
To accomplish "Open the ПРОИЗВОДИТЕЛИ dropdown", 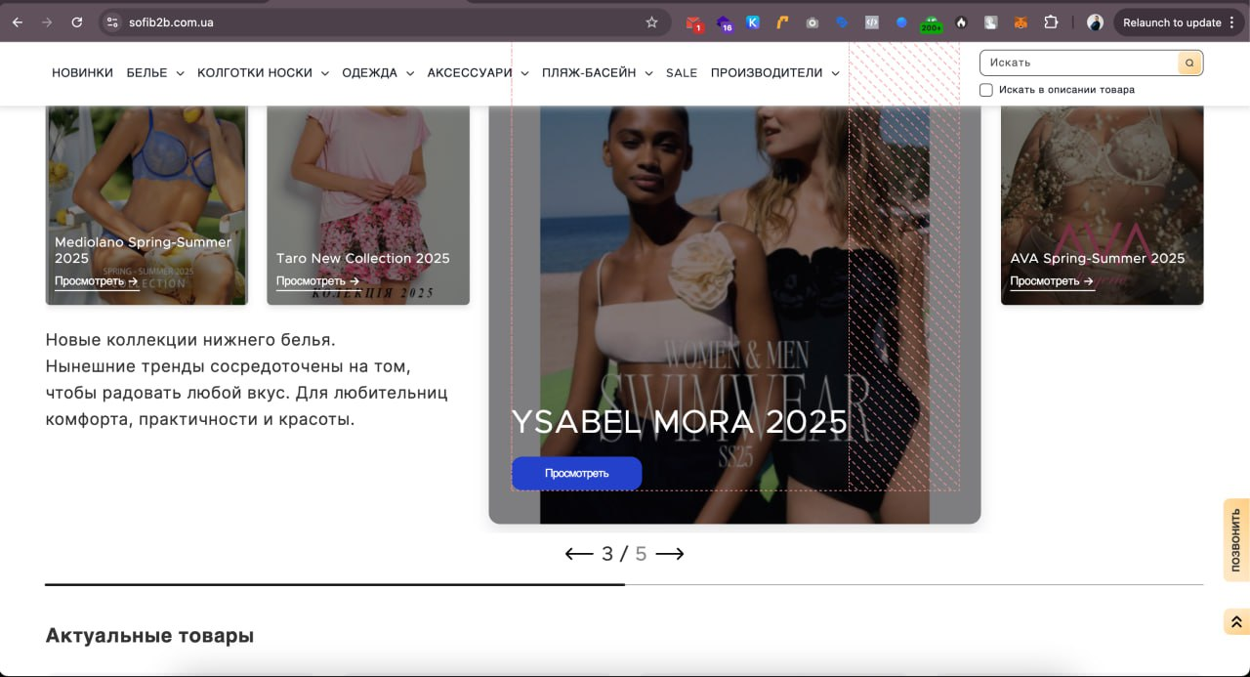I will tap(775, 73).
